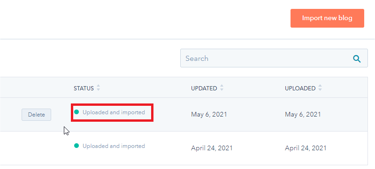Delete the May 6, 2021 import
Viewport: 375px width, 169px height.
pyautogui.click(x=36, y=115)
